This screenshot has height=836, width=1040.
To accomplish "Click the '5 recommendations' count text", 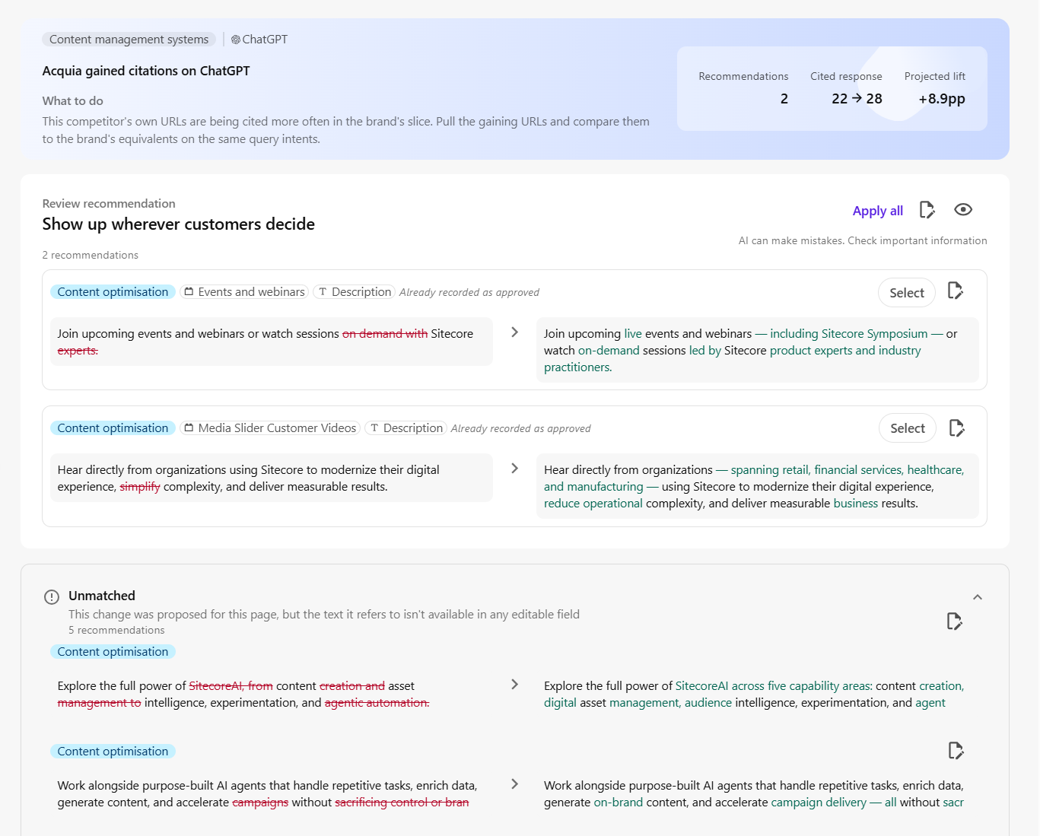I will (116, 631).
